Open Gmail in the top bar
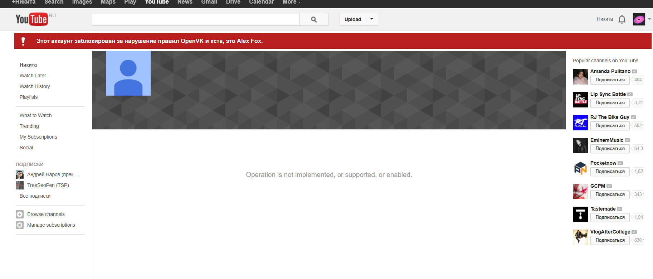 [209, 2]
